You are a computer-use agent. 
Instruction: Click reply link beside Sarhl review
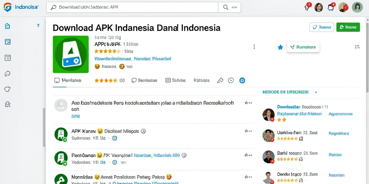click(335, 155)
